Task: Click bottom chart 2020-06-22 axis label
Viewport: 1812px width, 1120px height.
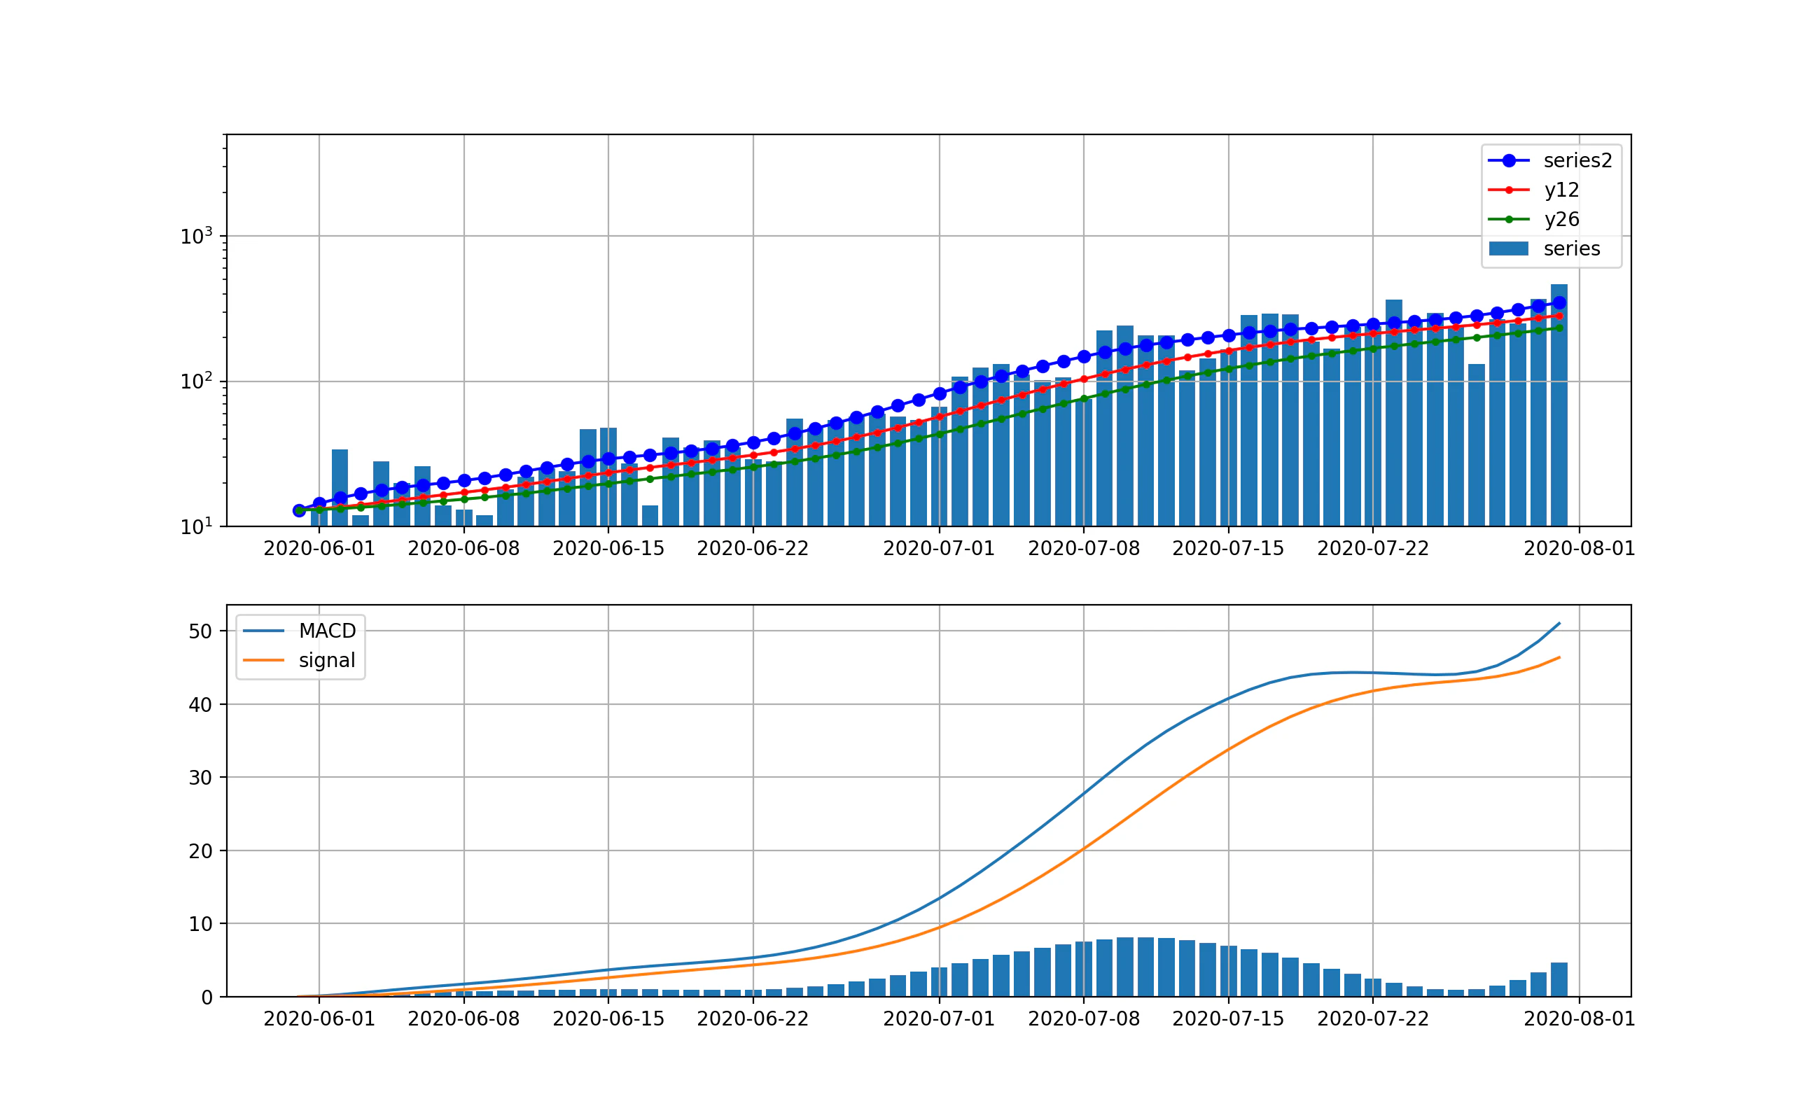Action: 753,1018
